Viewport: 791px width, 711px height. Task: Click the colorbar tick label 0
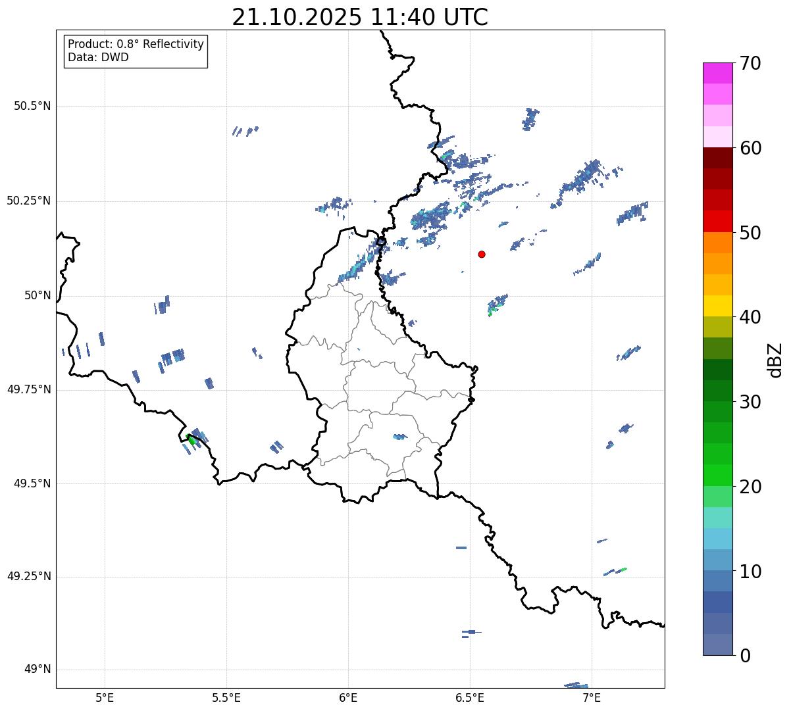(745, 656)
